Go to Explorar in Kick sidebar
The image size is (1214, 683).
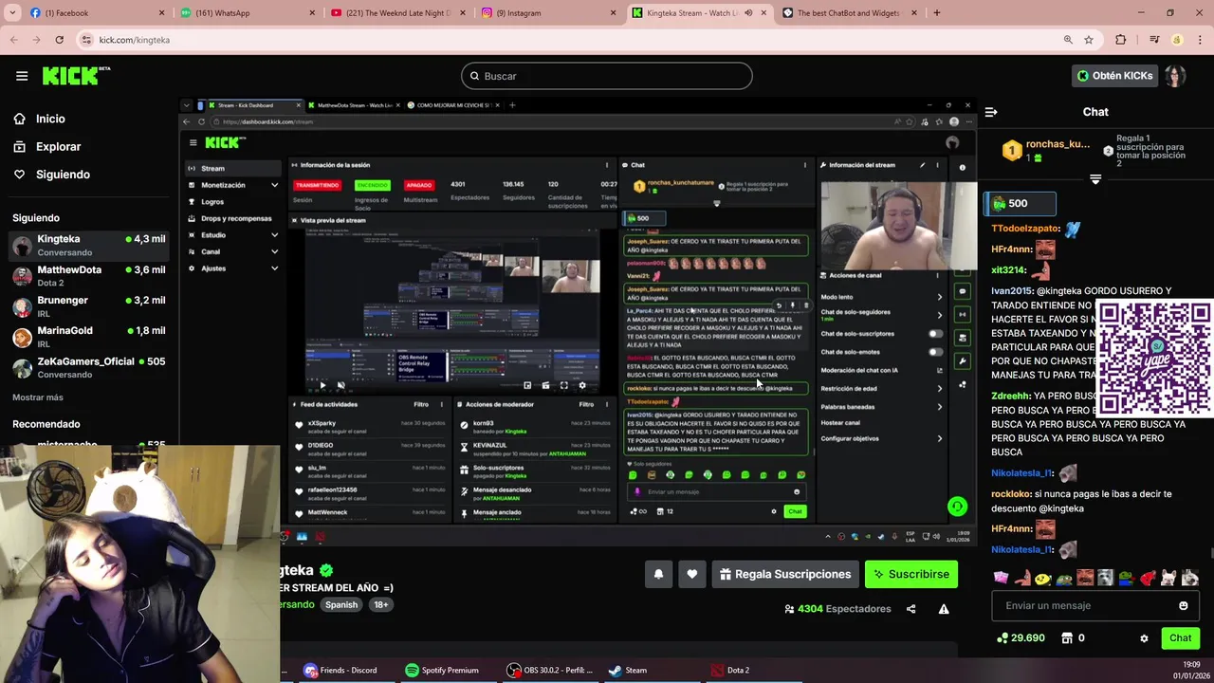(x=46, y=147)
